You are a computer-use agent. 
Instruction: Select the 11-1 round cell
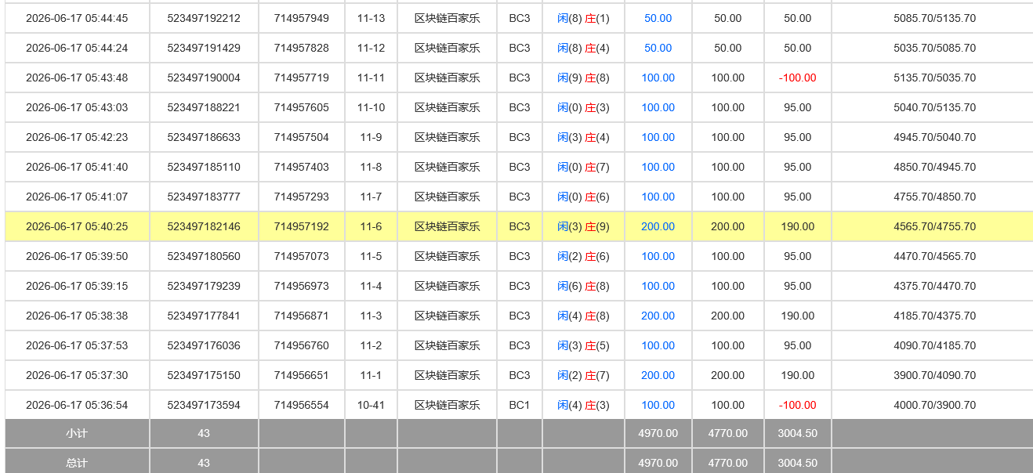tap(371, 375)
